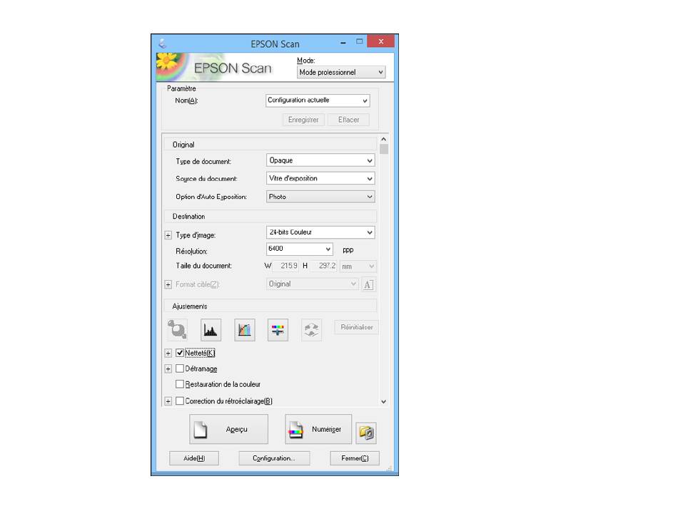Click the Aperçu preview button
This screenshot has height=506, width=678.
tap(229, 429)
